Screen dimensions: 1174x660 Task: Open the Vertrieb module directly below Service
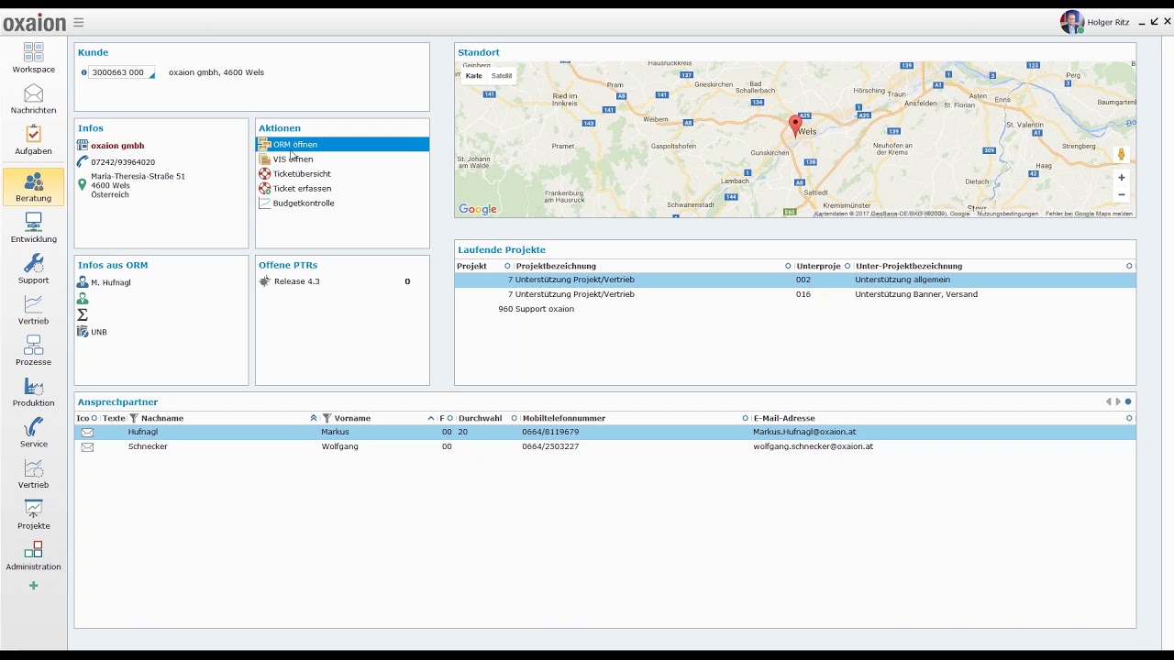34,474
